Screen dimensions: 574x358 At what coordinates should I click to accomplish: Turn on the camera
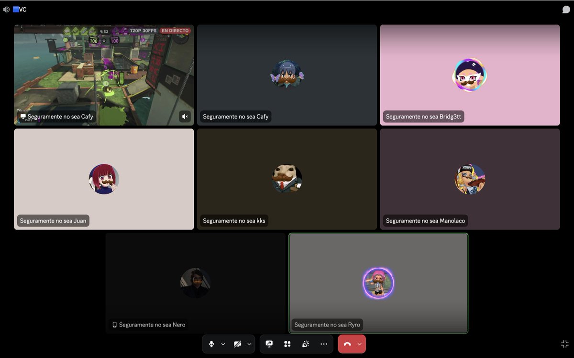point(238,344)
